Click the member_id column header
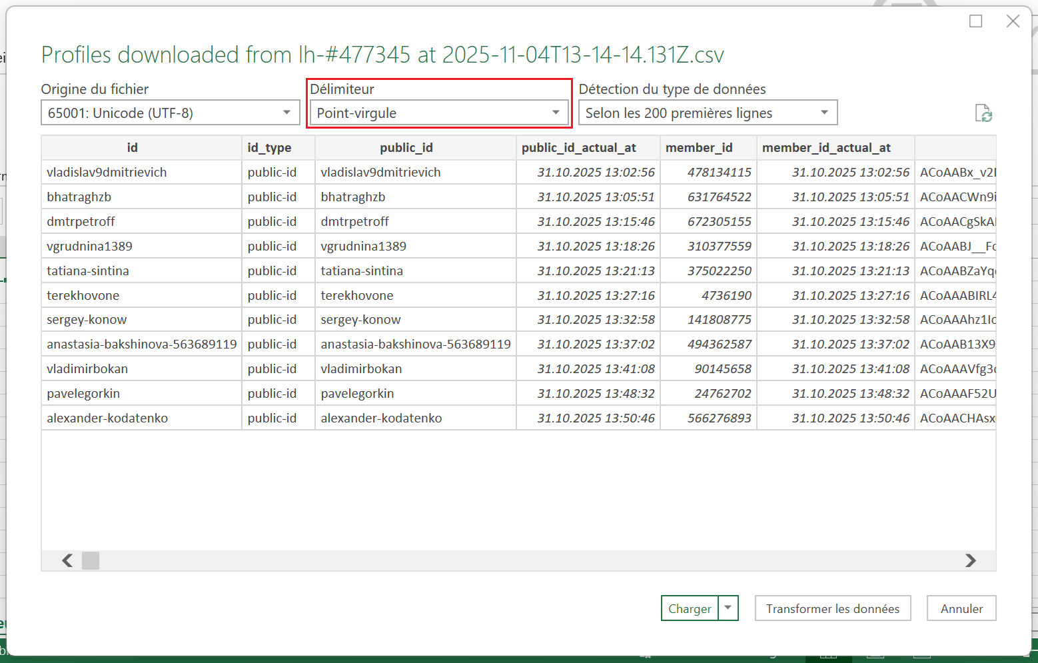 [x=699, y=148]
